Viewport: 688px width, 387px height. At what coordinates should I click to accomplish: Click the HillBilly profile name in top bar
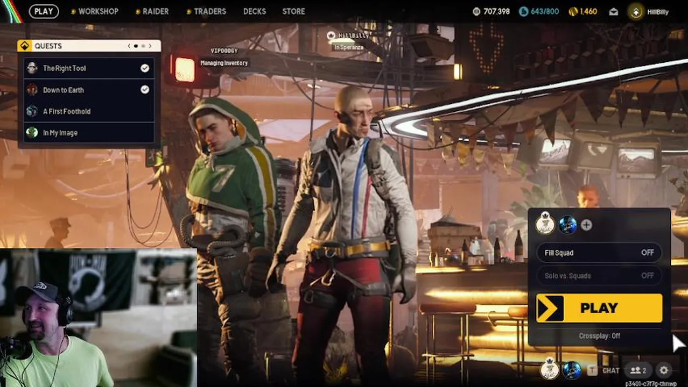[657, 12]
